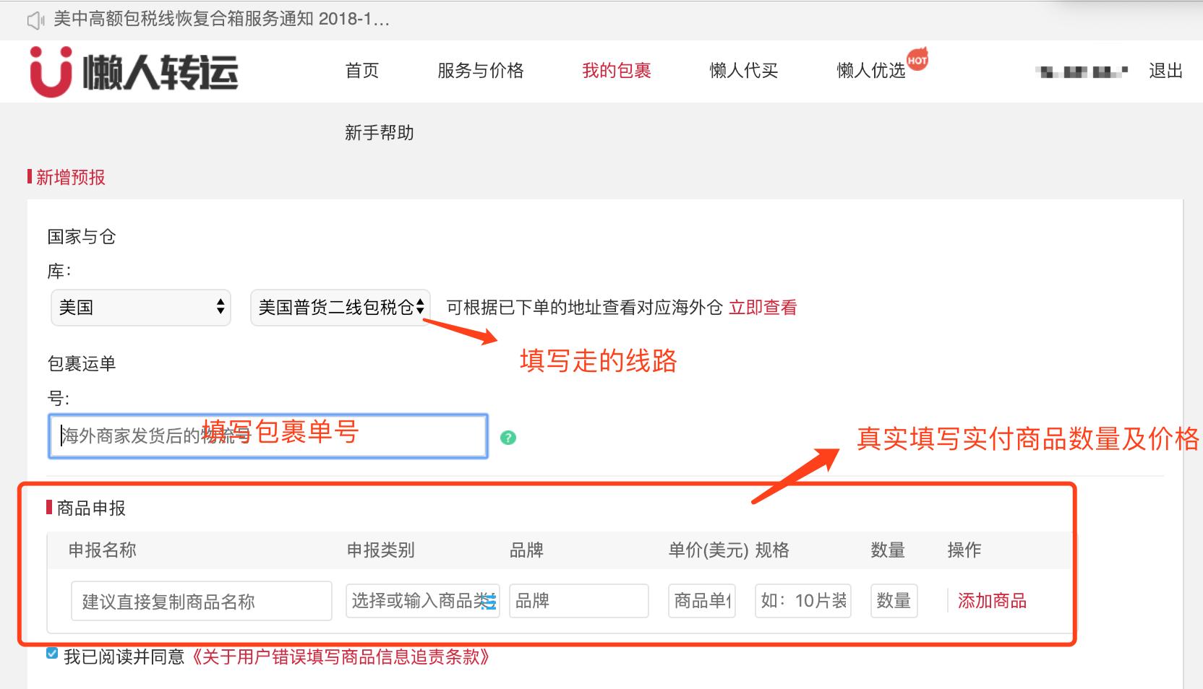
Task: Open the 新手帮助 section
Action: point(379,133)
